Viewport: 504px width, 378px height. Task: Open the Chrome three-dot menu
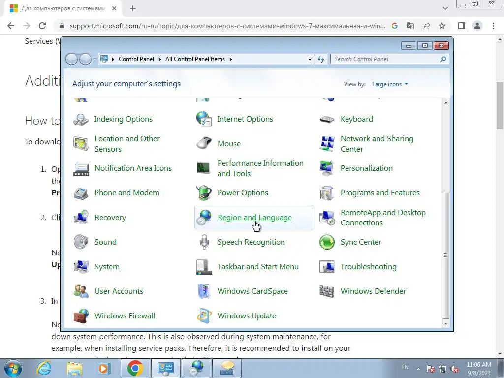tap(493, 26)
